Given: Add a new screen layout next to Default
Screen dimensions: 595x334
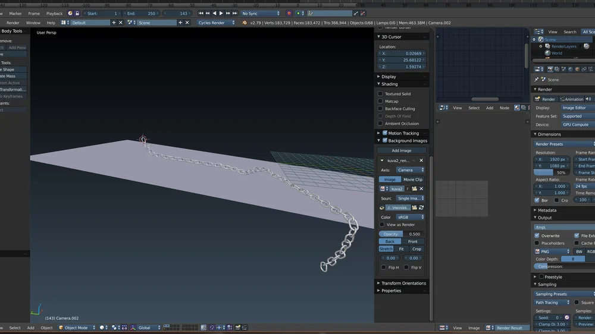Looking at the screenshot, I should [114, 23].
